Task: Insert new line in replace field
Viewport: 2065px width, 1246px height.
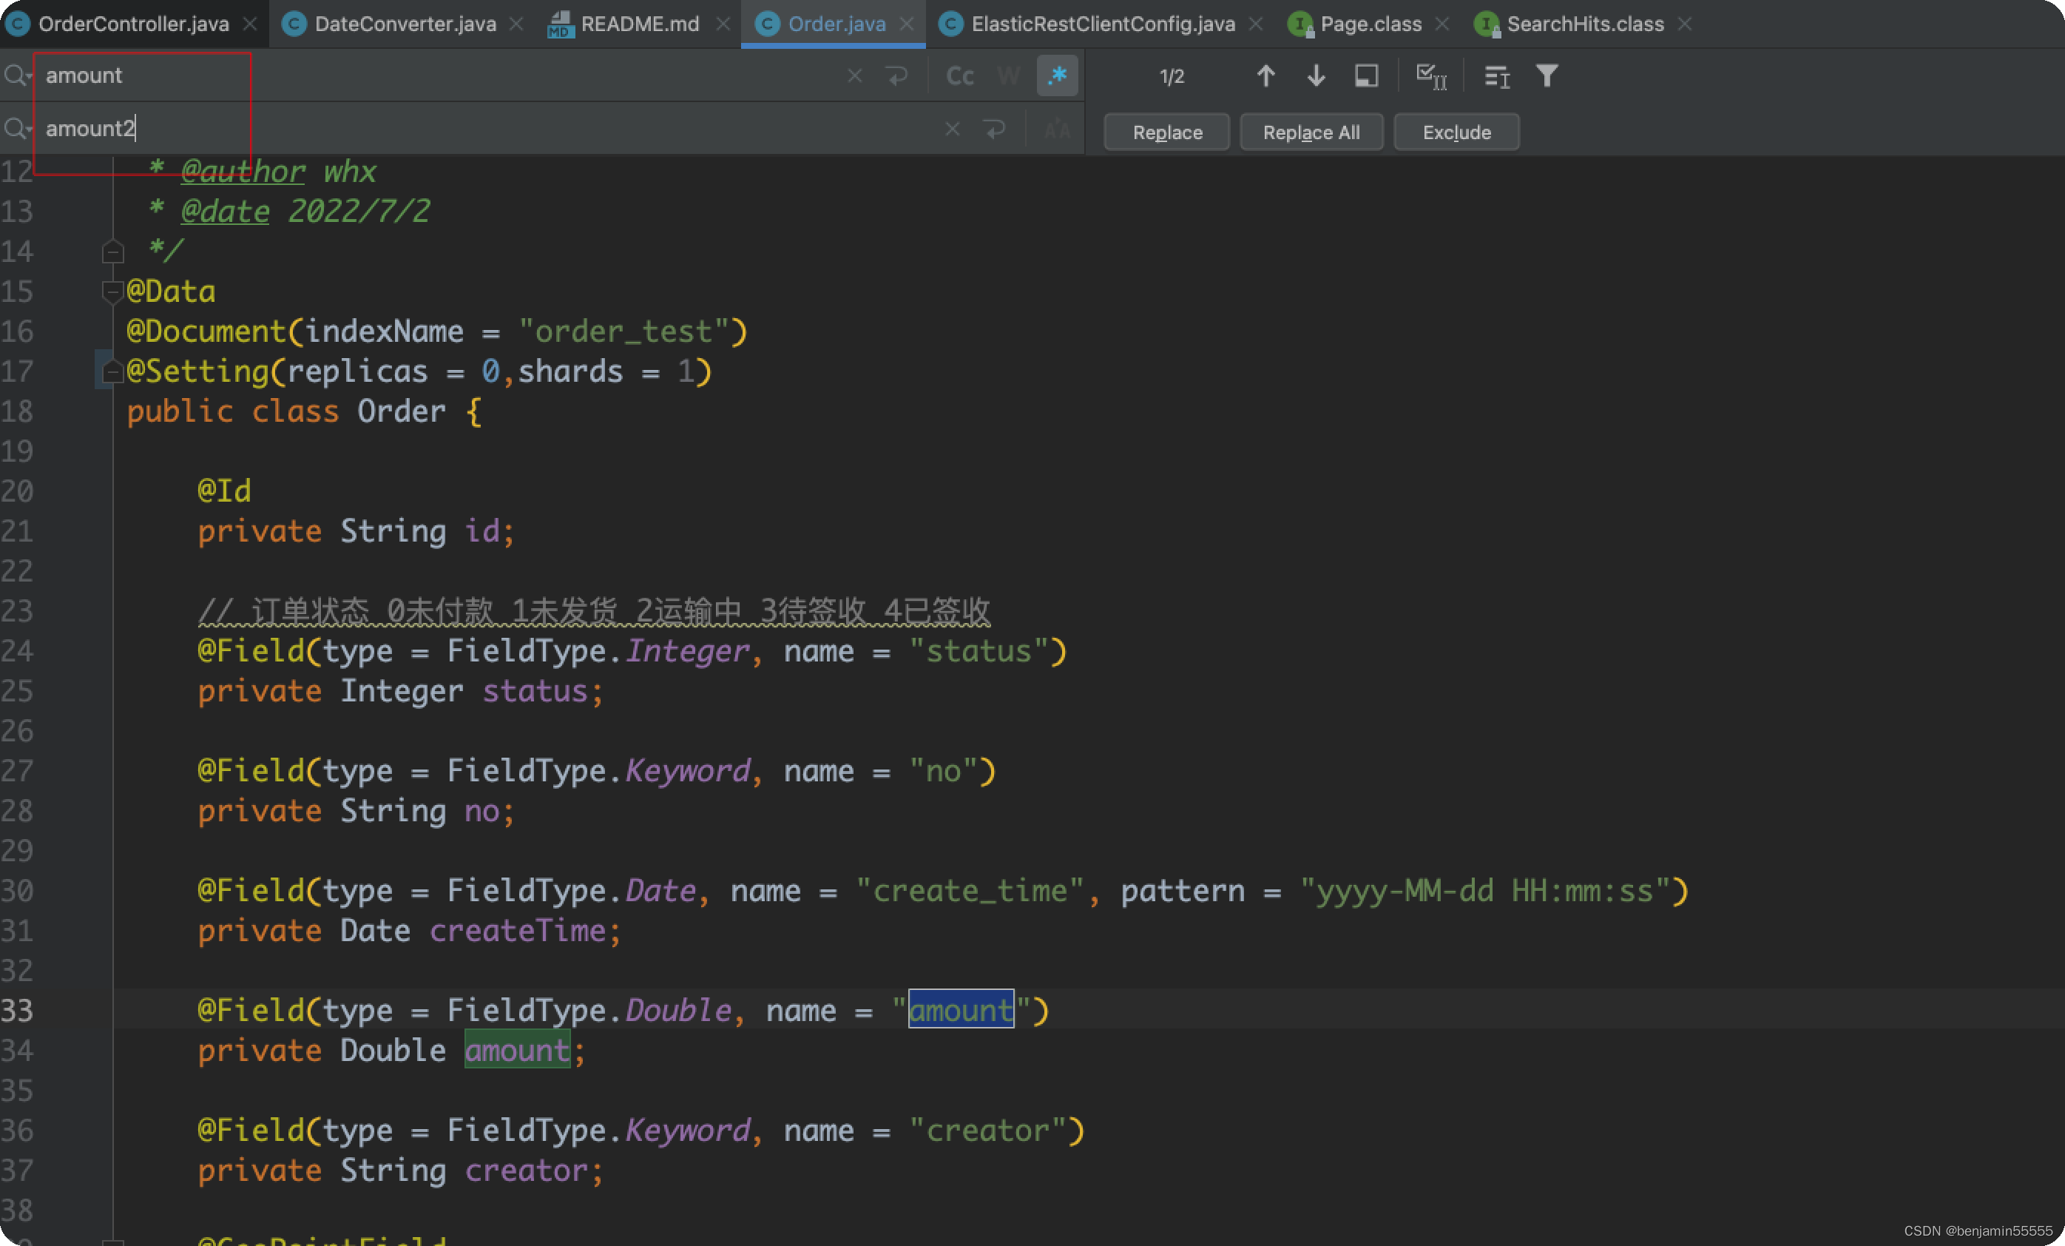Action: [x=995, y=129]
